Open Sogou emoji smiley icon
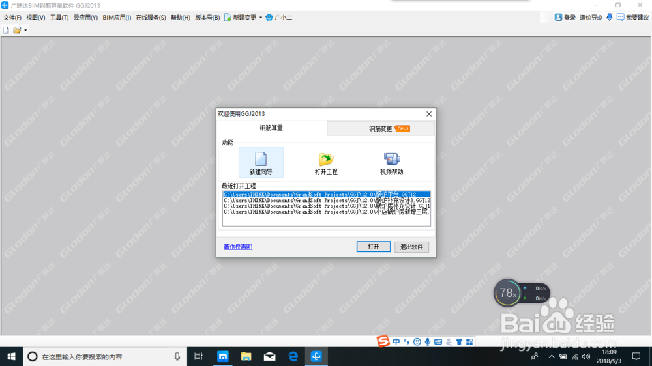 click(417, 341)
